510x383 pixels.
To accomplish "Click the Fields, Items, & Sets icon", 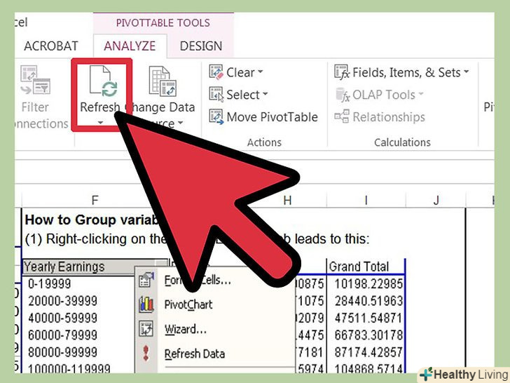I will pyautogui.click(x=342, y=72).
